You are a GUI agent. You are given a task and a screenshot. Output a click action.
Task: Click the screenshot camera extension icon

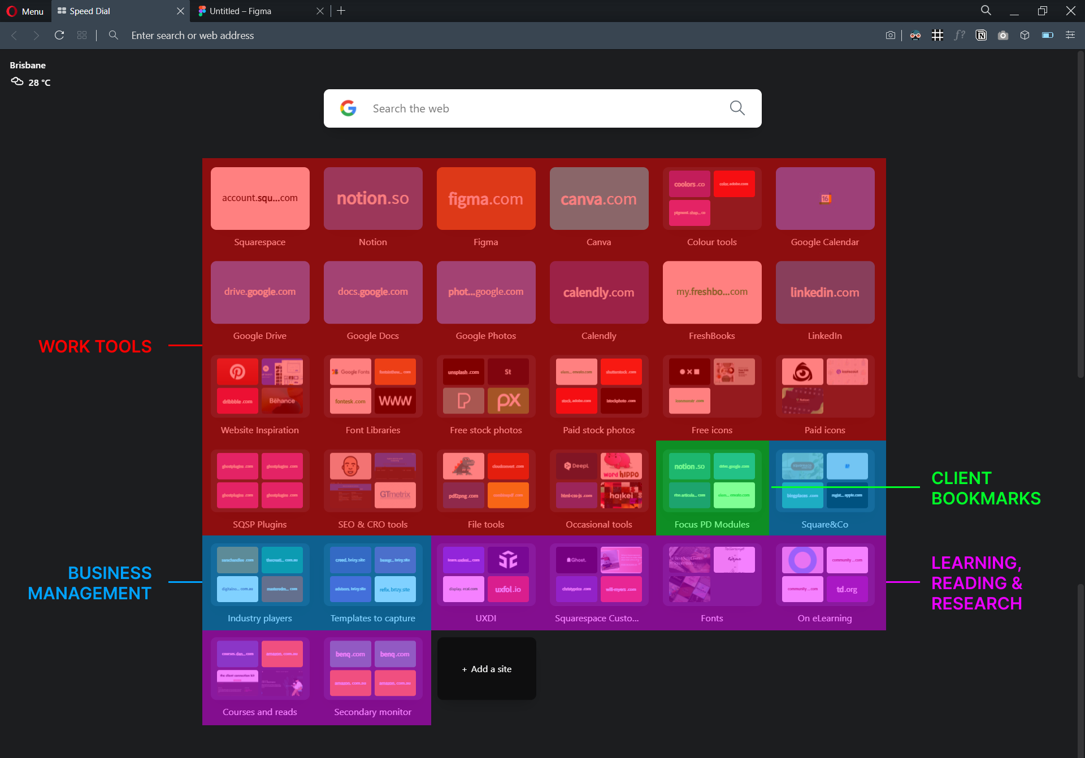pyautogui.click(x=1003, y=35)
